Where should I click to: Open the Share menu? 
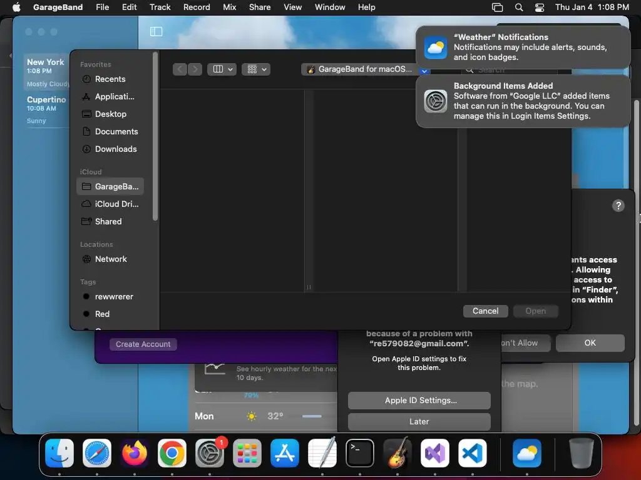point(260,7)
